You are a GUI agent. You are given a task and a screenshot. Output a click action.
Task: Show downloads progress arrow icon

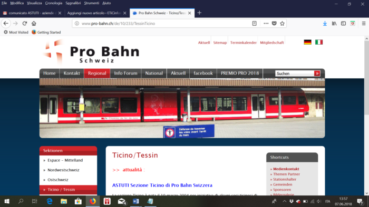coord(325,24)
